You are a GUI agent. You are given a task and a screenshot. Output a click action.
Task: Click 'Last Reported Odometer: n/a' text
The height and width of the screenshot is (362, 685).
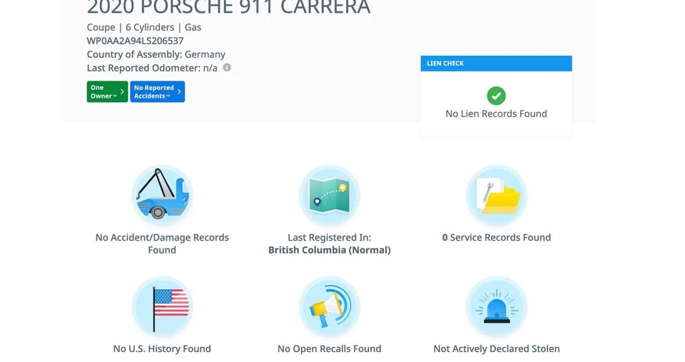[152, 68]
